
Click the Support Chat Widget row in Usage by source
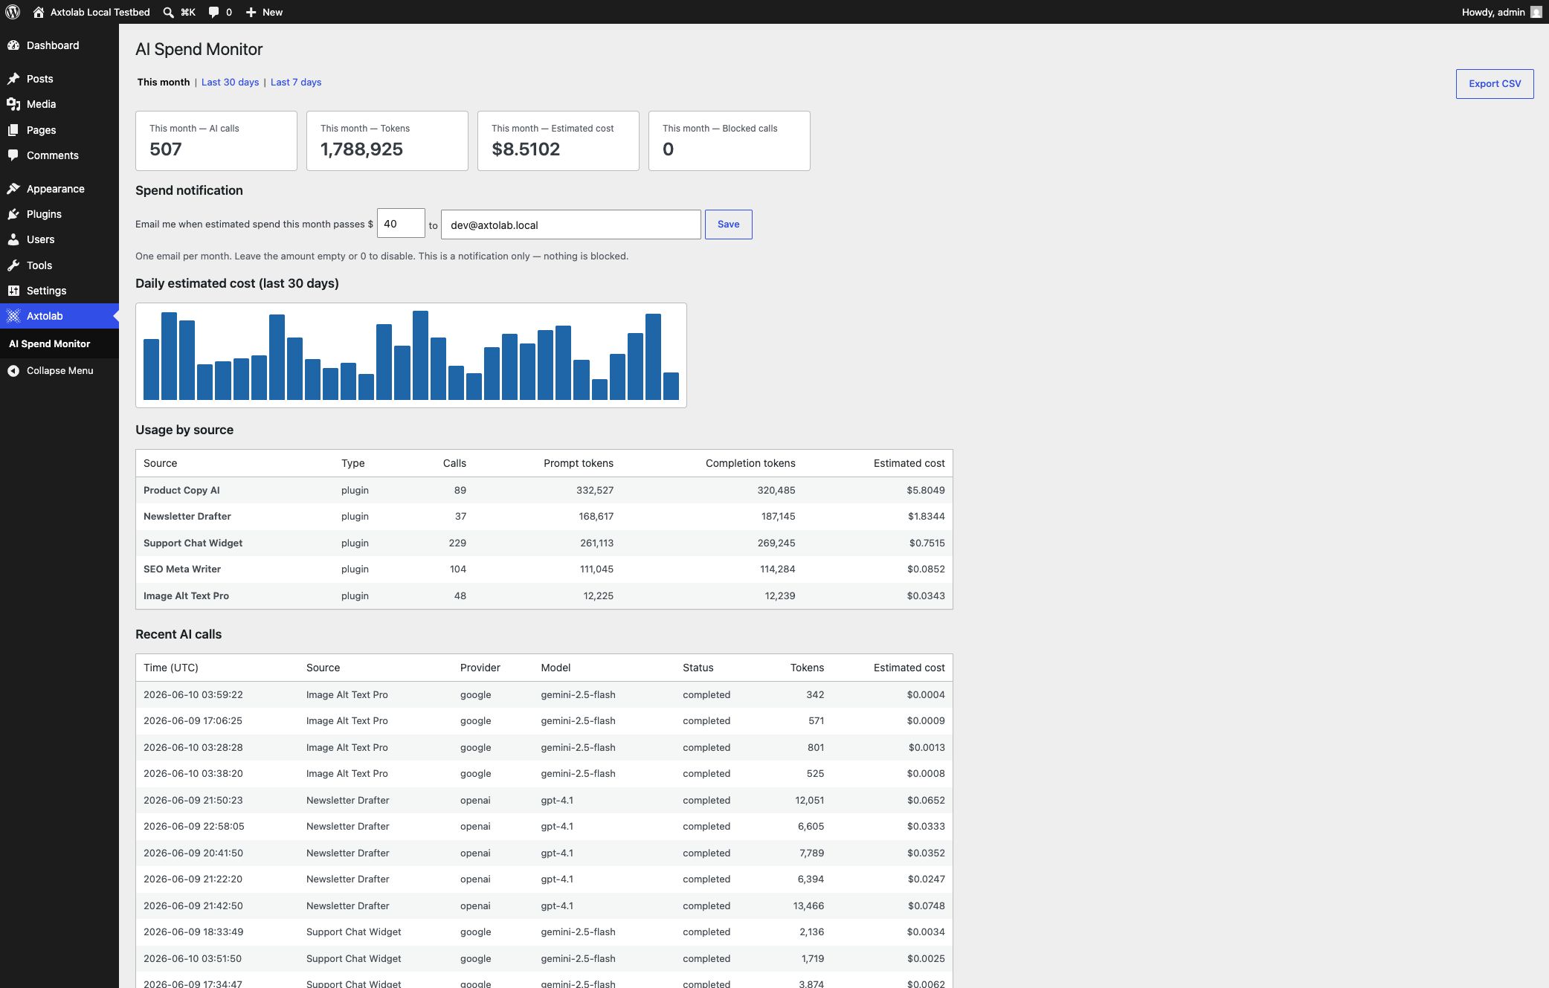point(544,543)
